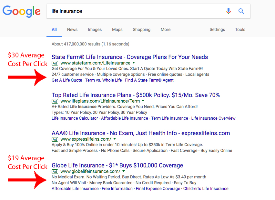The image size is (275, 200).
Task: Open Globe Life Affordable Life Insurance sitelink
Action: pyautogui.click(x=75, y=188)
